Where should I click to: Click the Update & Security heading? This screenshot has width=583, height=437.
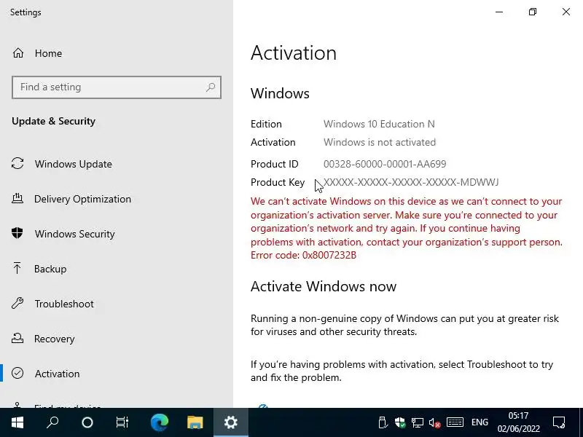point(53,121)
